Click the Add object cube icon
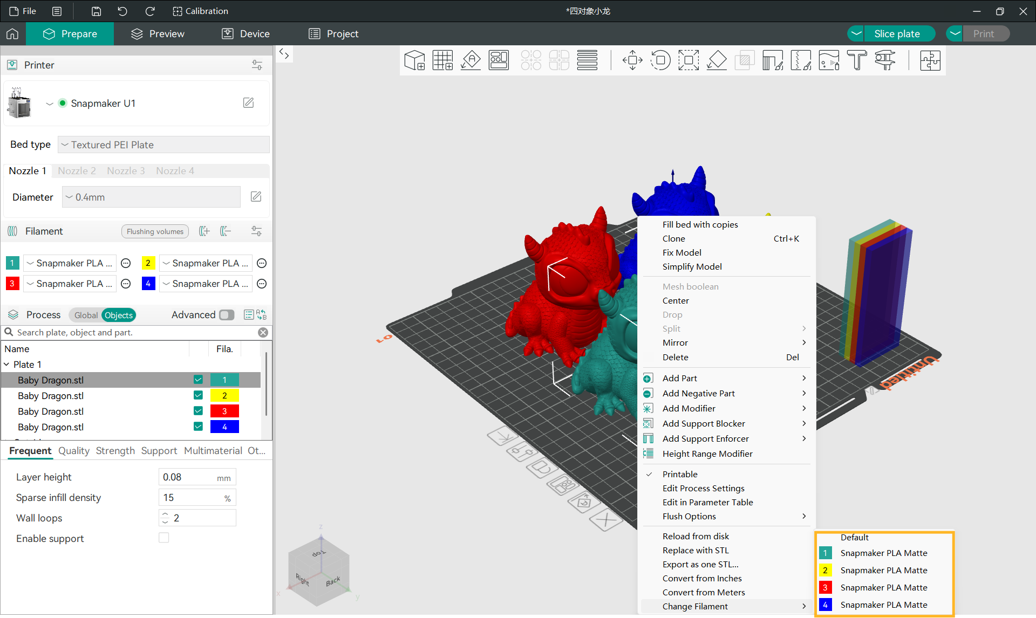1036x618 pixels. 414,60
